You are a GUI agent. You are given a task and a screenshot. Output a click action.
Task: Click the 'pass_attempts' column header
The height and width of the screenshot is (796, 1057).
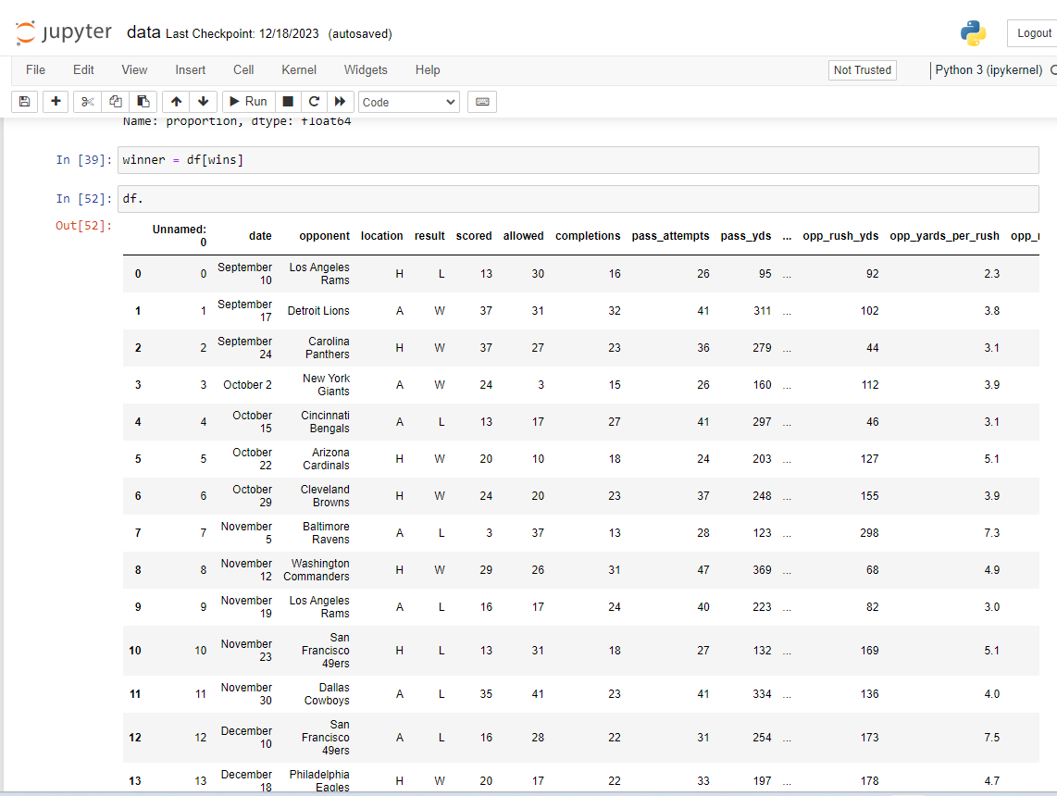670,236
